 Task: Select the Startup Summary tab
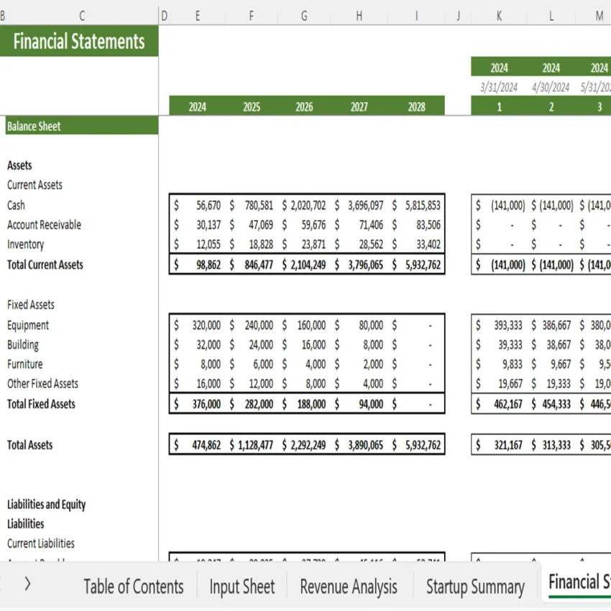point(475,587)
